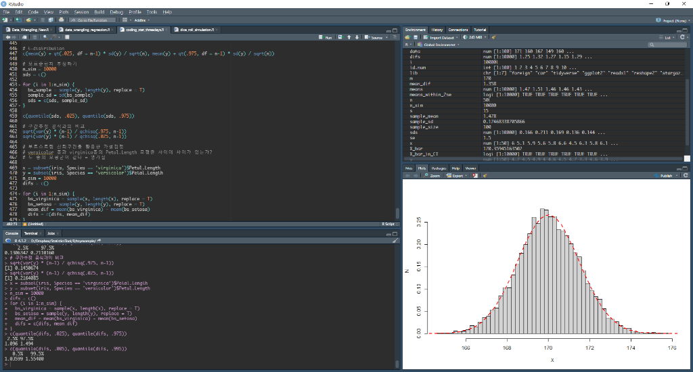Open the dice_roll_simulation.R tab
The image size is (693, 372).
pyautogui.click(x=197, y=30)
